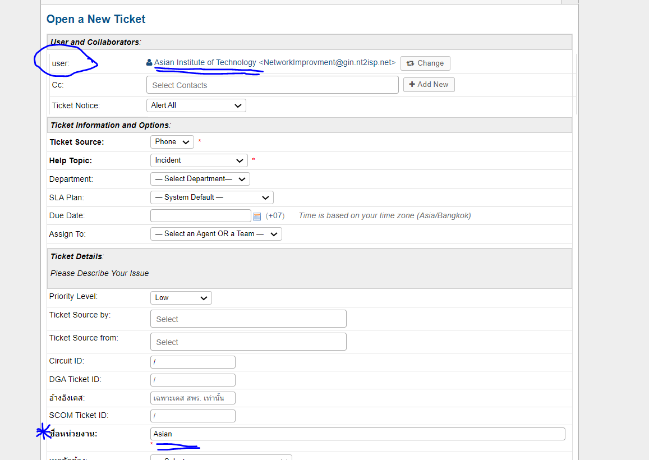Click the Ticket Source by select field
The image size is (649, 460).
tap(248, 319)
